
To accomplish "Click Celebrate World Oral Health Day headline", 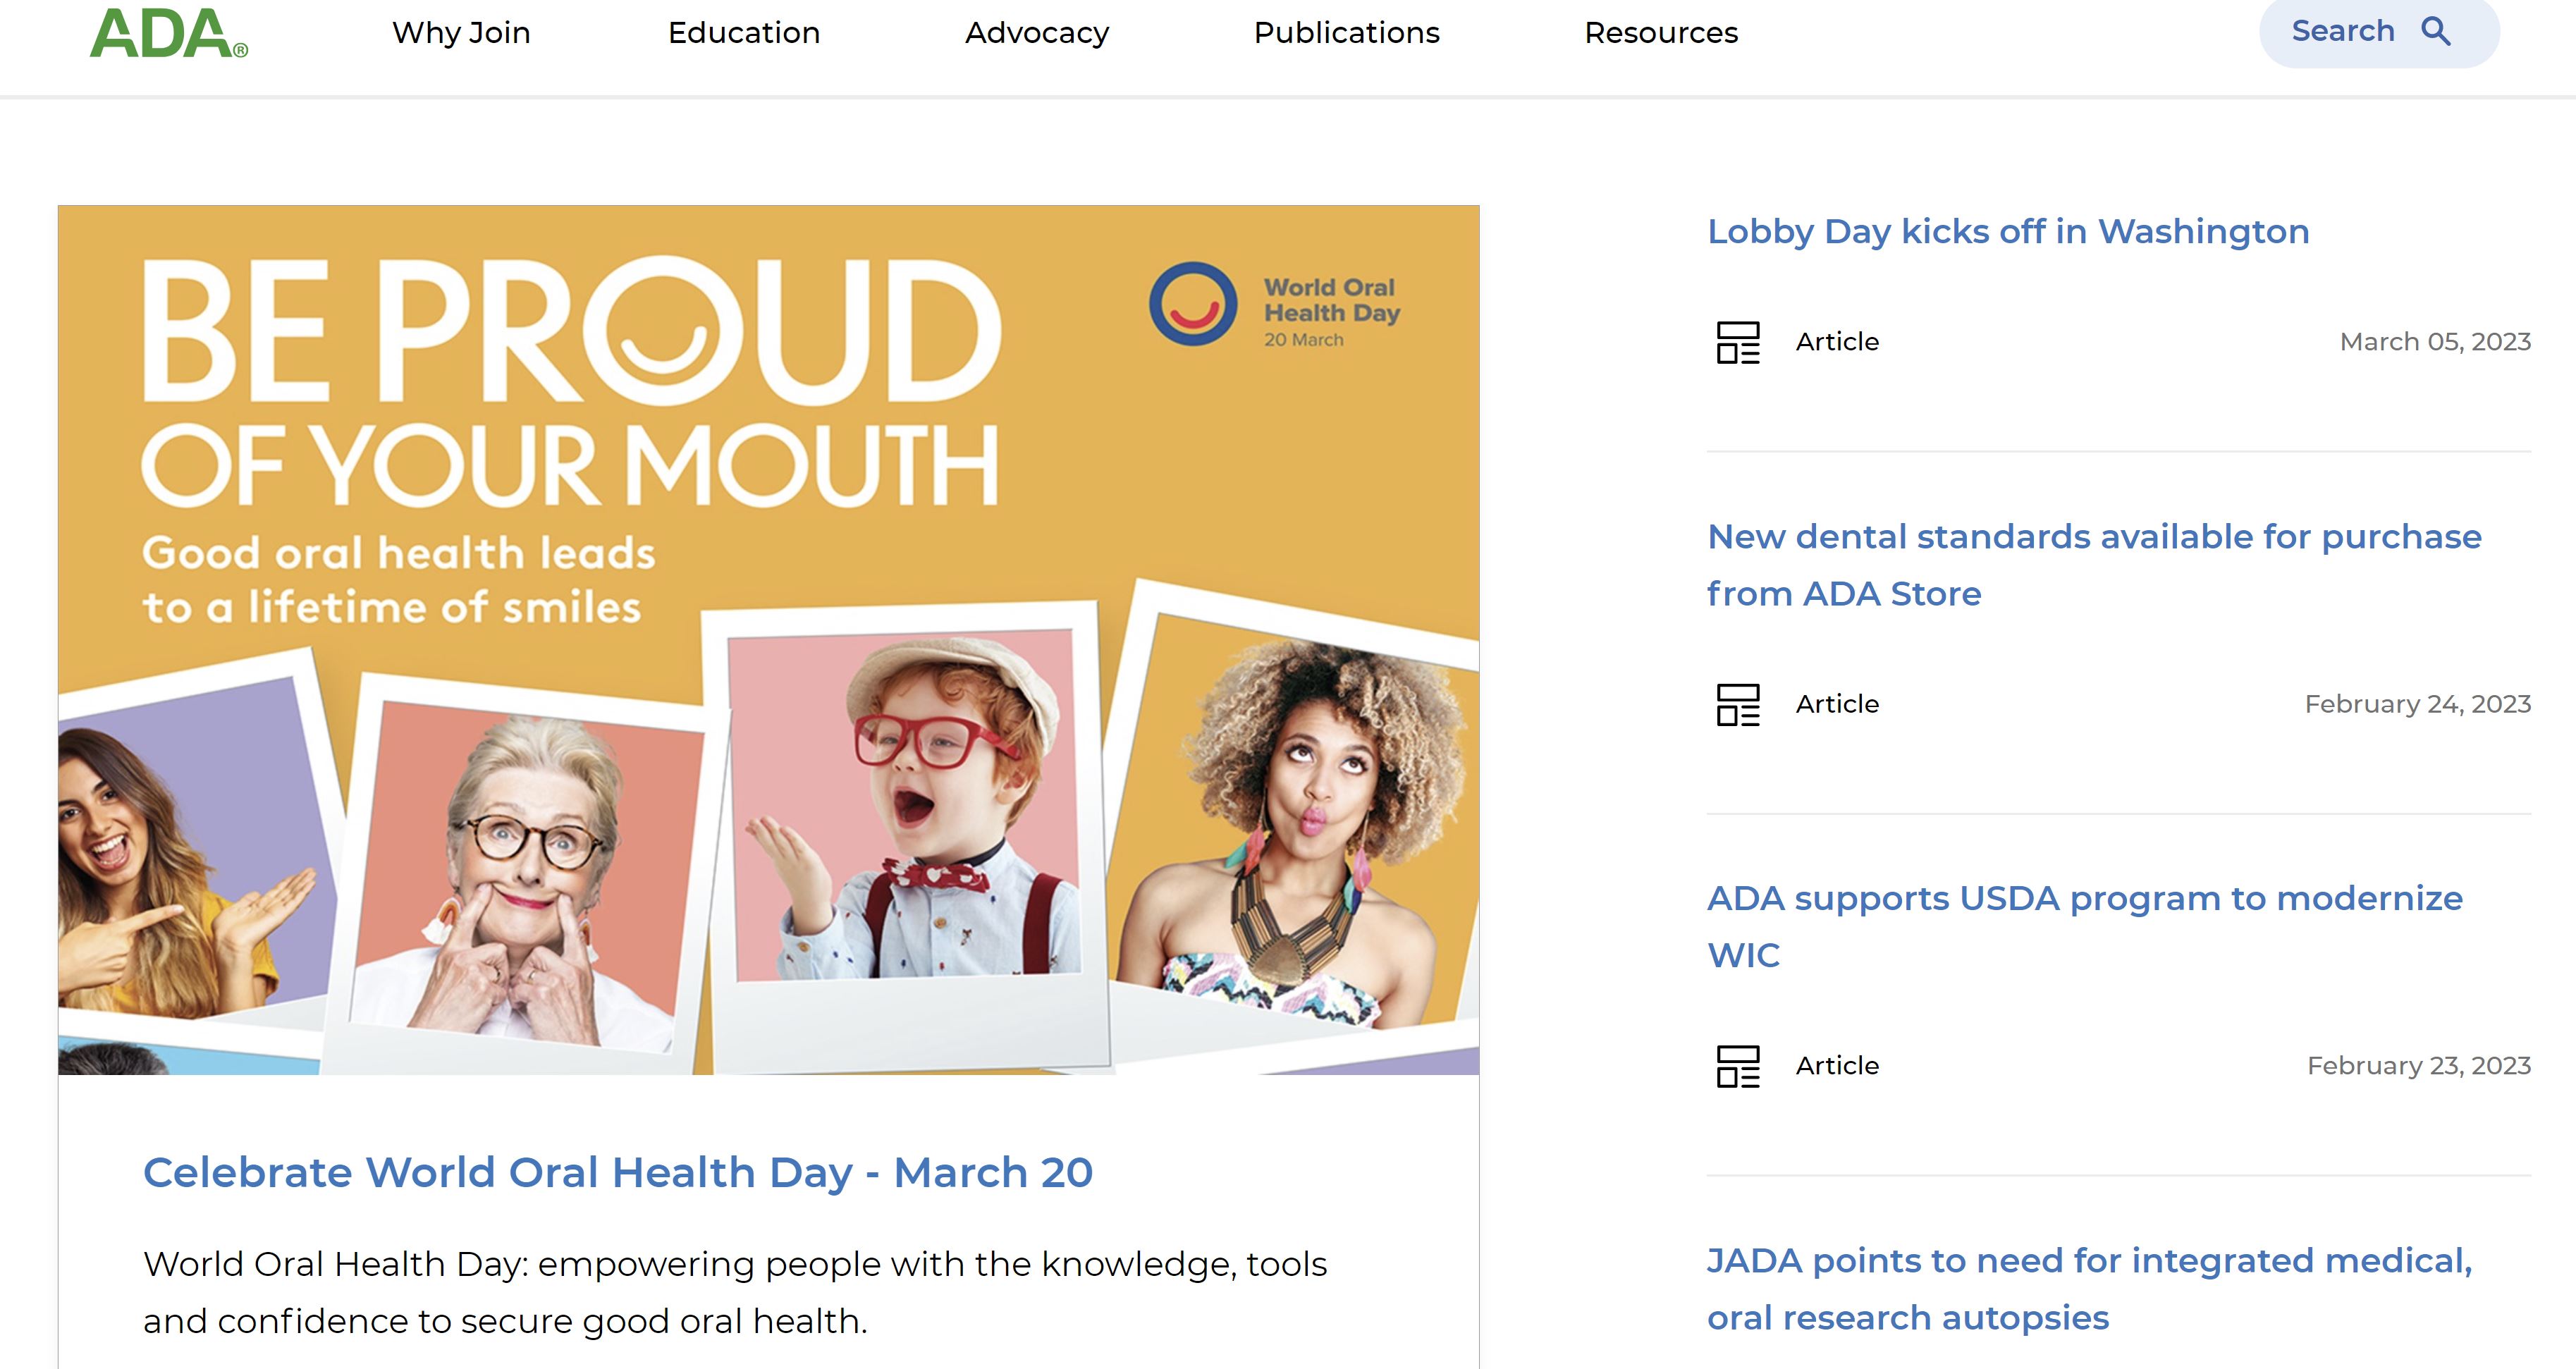I will (617, 1172).
